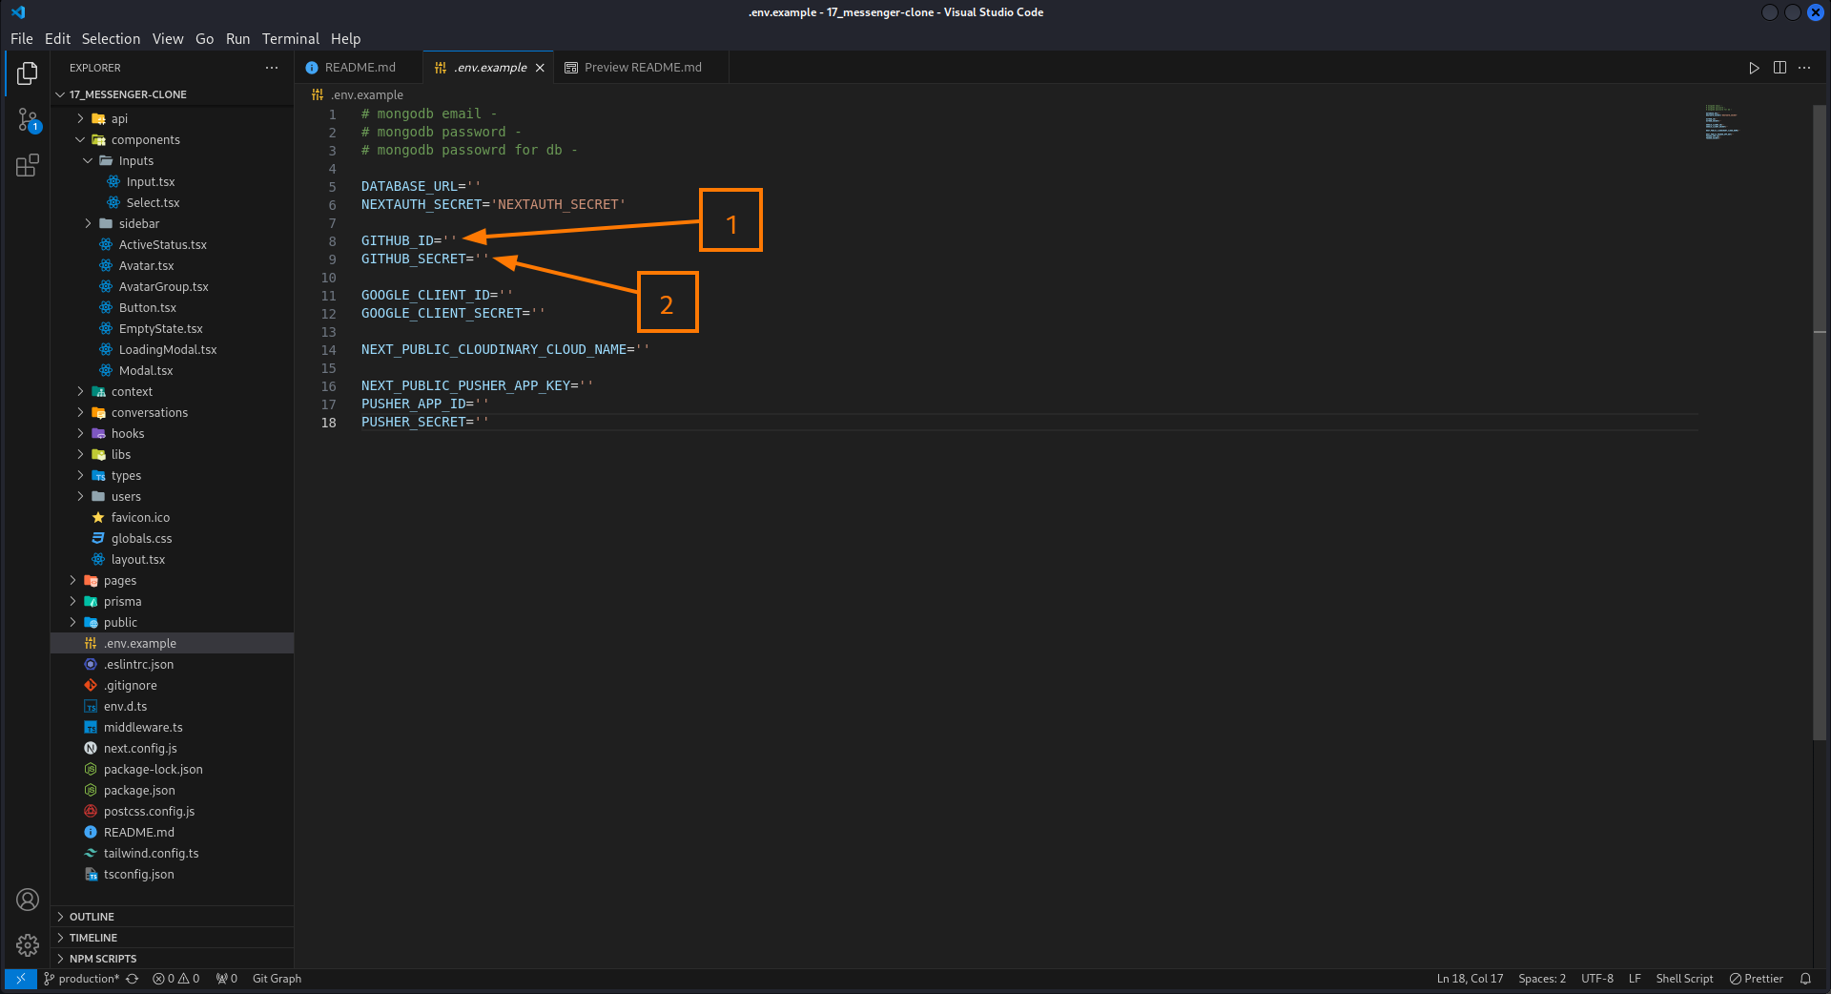The image size is (1831, 994).
Task: Open the Extensions view
Action: [27, 164]
